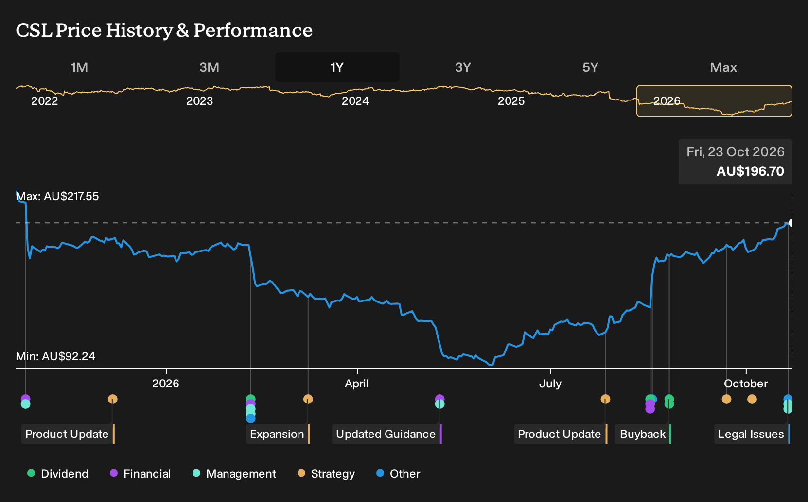
Task: Switch to the 5Y time range
Action: click(x=590, y=67)
